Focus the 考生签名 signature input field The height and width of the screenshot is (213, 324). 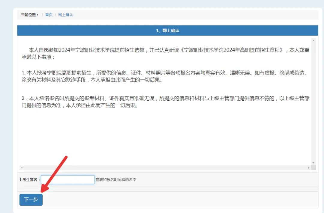[x=68, y=180]
